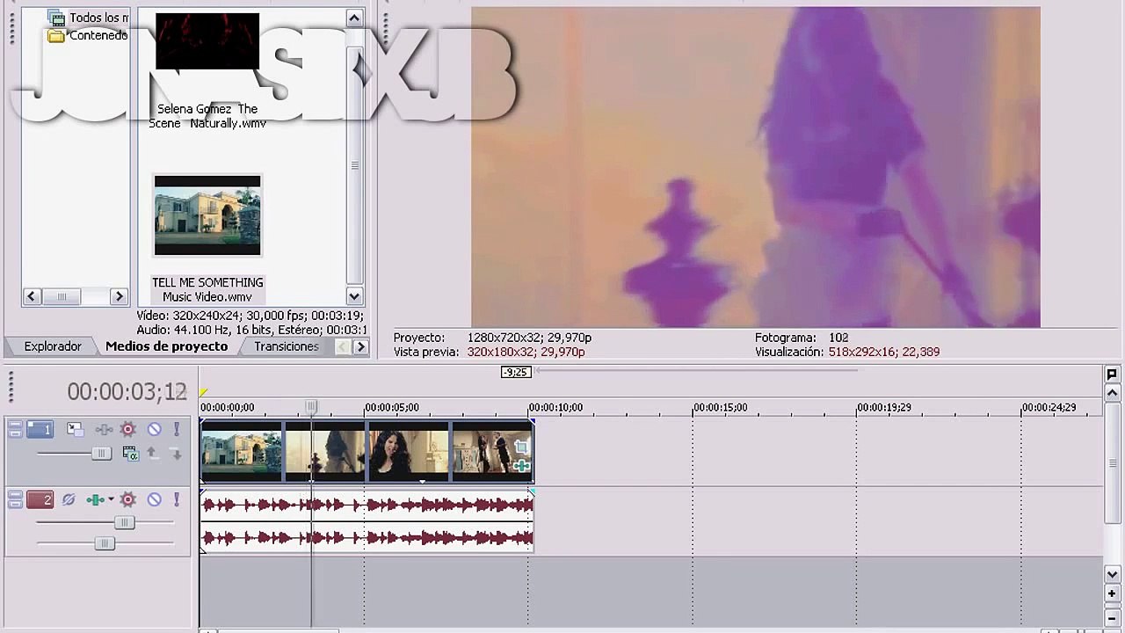Click media list scroll down arrow
This screenshot has width=1125, height=633.
point(354,296)
